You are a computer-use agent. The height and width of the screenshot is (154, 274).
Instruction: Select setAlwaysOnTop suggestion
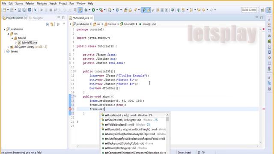pyautogui.click(x=133, y=134)
